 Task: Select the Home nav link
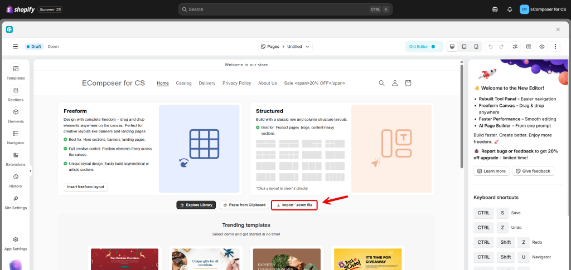(x=163, y=83)
